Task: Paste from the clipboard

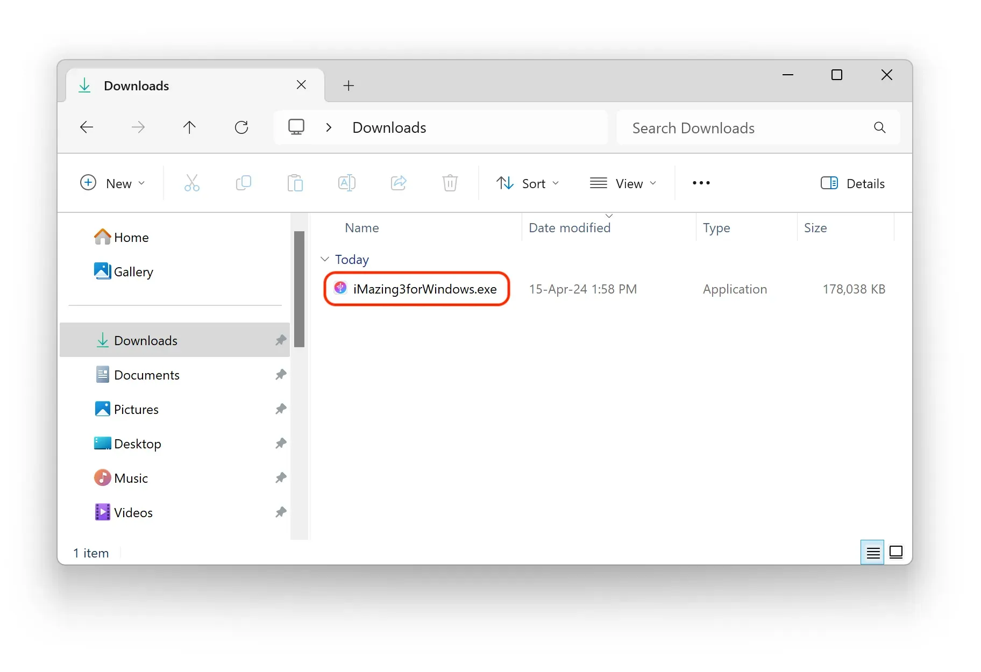Action: click(x=295, y=183)
